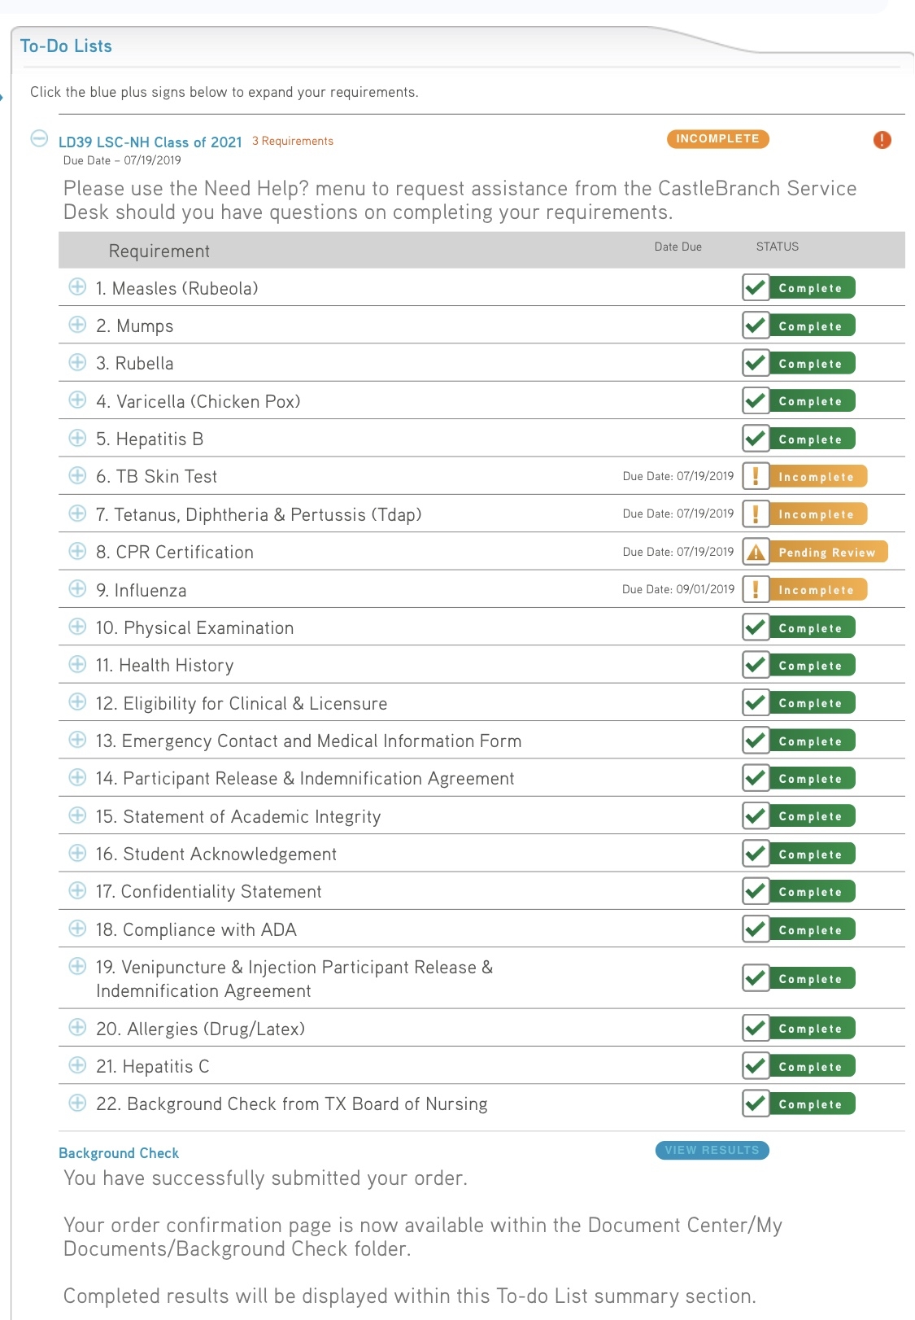Expand the Influenza requirement row
Image resolution: width=915 pixels, height=1320 pixels.
coord(77,588)
